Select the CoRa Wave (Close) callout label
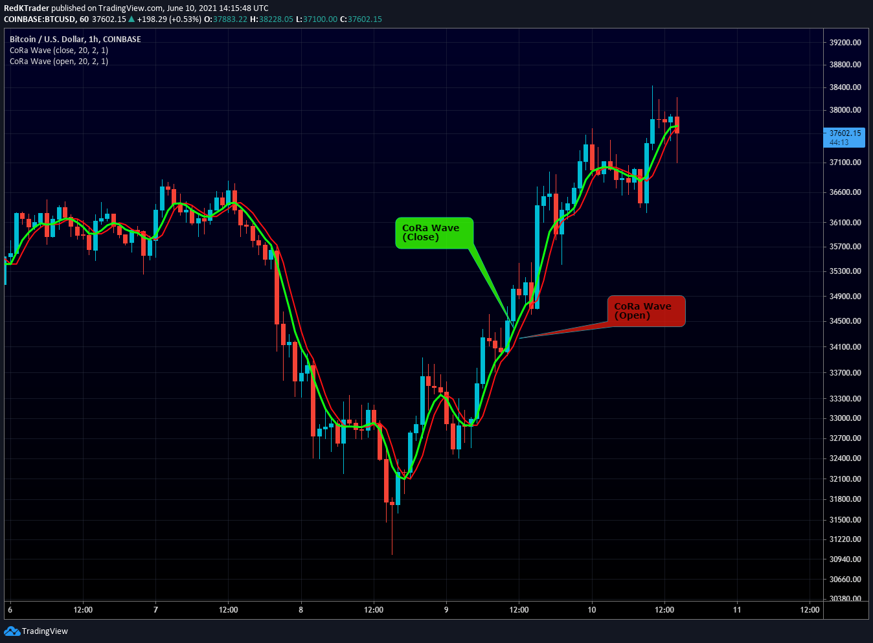The height and width of the screenshot is (643, 873). [x=434, y=233]
